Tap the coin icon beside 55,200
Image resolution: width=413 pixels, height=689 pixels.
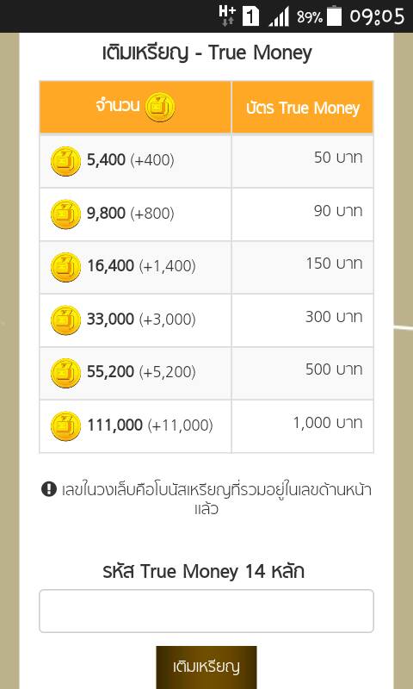click(65, 373)
